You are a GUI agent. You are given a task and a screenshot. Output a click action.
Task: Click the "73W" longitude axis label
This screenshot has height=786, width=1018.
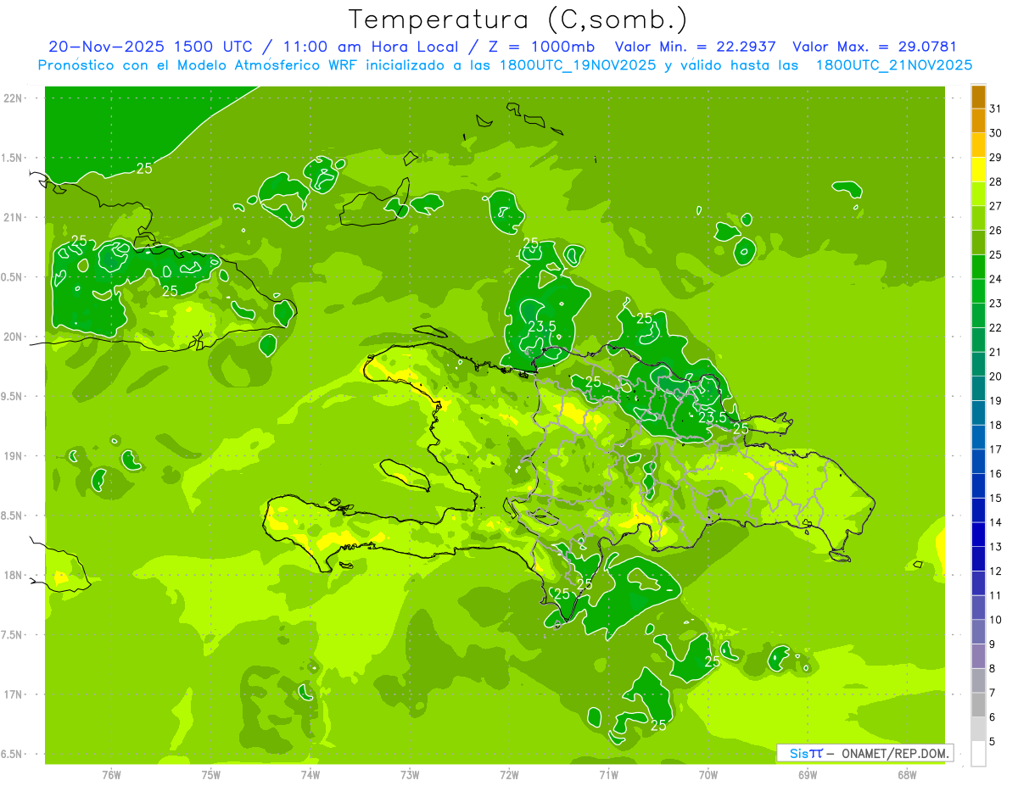[410, 775]
